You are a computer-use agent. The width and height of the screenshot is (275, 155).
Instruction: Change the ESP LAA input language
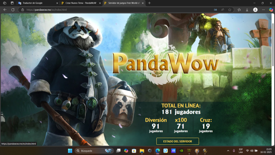click(240, 151)
